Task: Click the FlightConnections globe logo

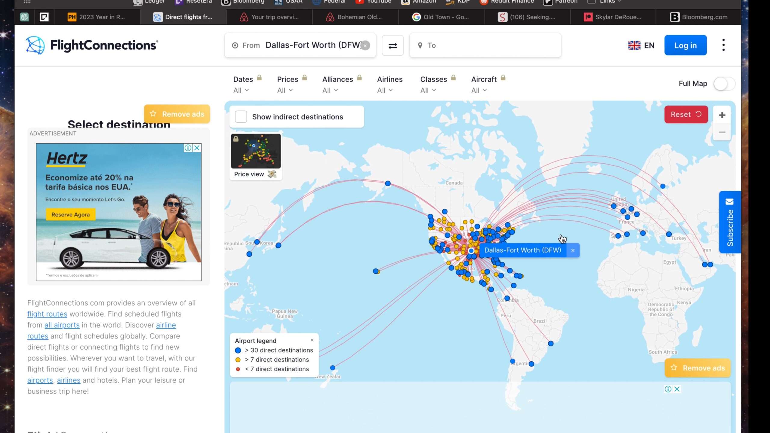Action: [x=35, y=45]
